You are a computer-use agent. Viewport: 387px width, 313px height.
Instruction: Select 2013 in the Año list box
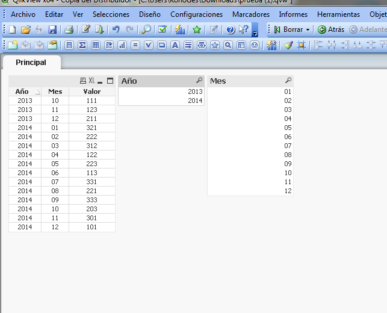pyautogui.click(x=161, y=91)
